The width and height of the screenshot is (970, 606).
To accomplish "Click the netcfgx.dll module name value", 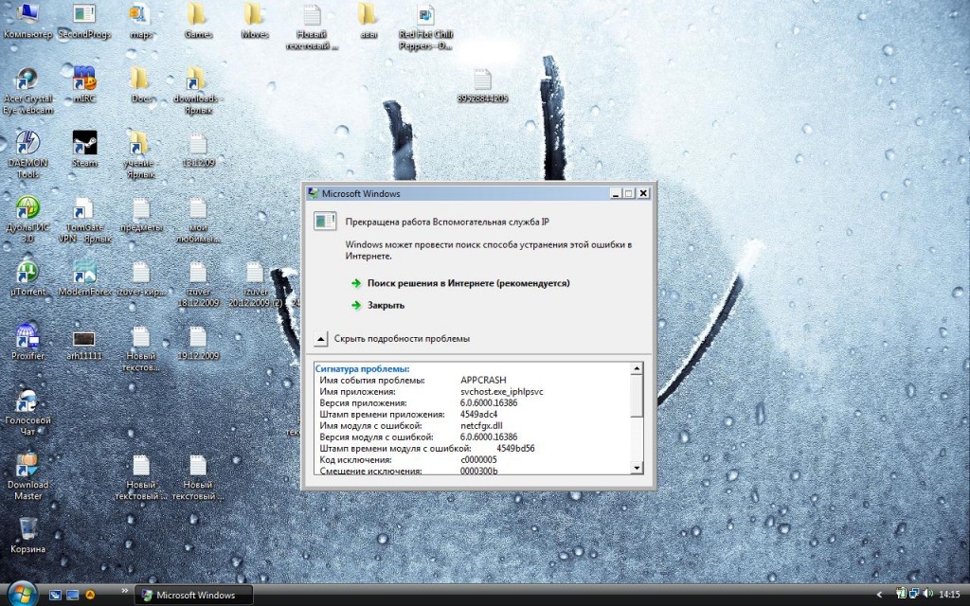I will (x=481, y=425).
